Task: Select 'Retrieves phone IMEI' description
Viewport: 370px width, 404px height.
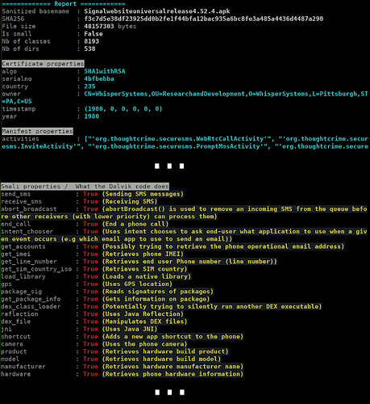Action: (143, 255)
